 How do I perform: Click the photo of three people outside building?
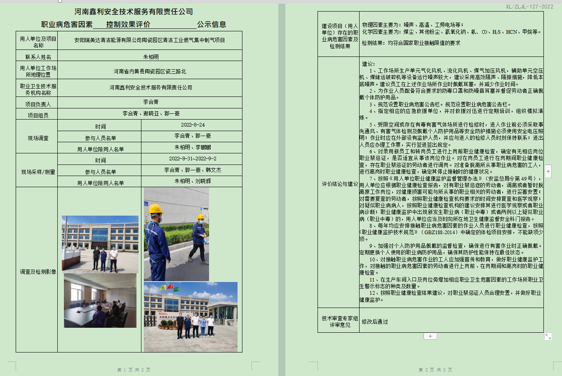100,244
